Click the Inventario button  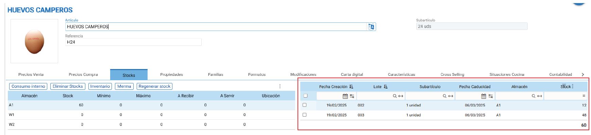click(100, 86)
